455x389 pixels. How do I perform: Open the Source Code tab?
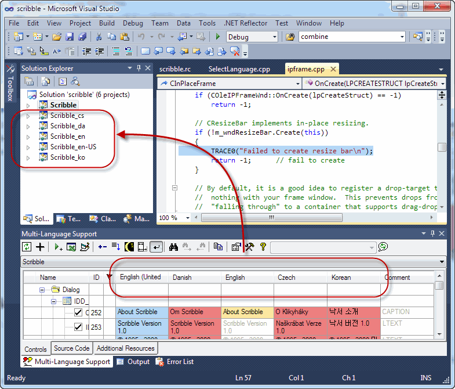click(x=71, y=348)
